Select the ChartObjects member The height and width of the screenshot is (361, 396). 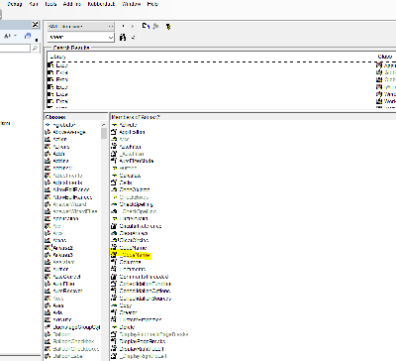tap(135, 189)
